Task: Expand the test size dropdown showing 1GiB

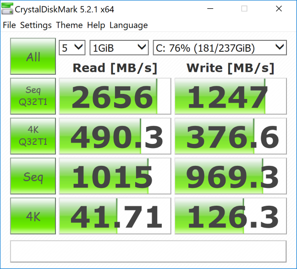Action: [119, 48]
